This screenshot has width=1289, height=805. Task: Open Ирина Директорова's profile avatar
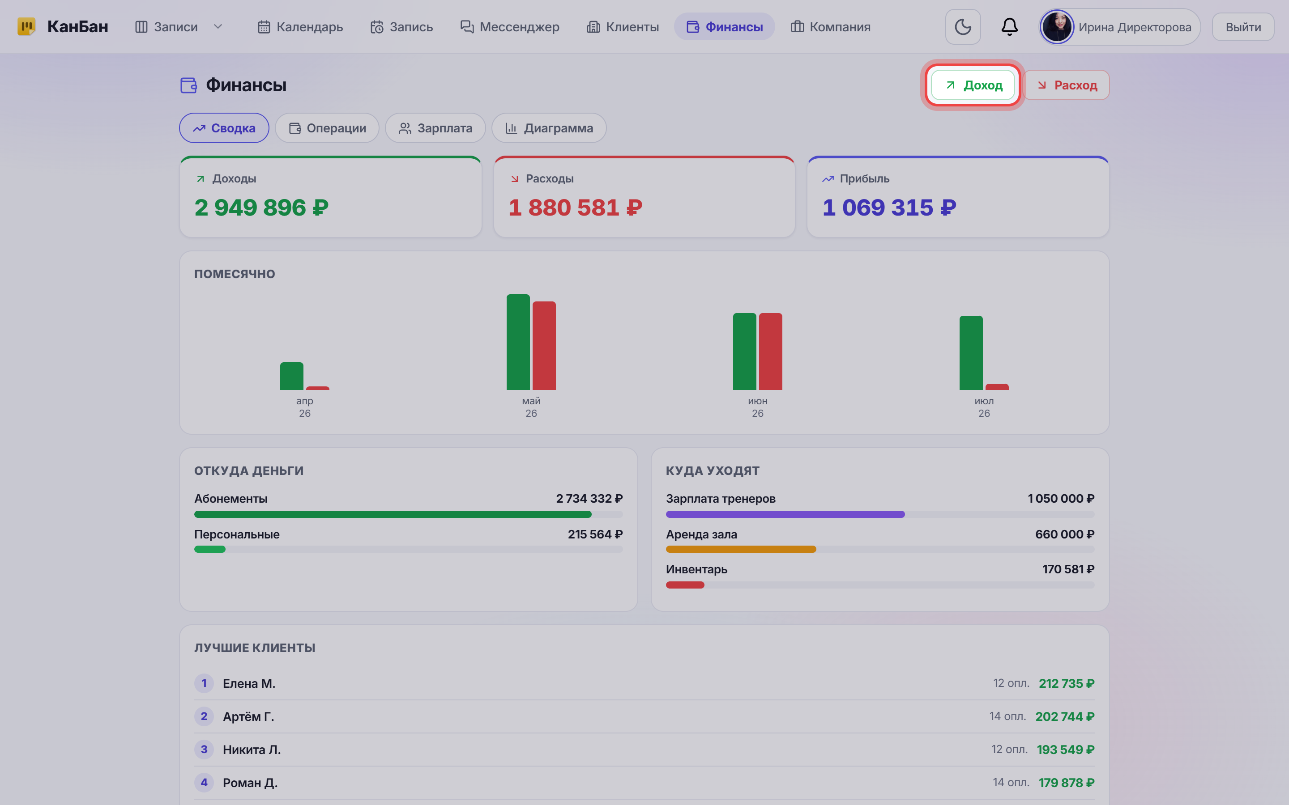[x=1057, y=27]
